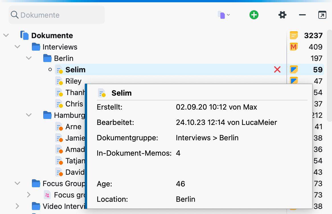This screenshot has height=214, width=332.
Task: Select the Interviews folder label
Action: pos(60,47)
